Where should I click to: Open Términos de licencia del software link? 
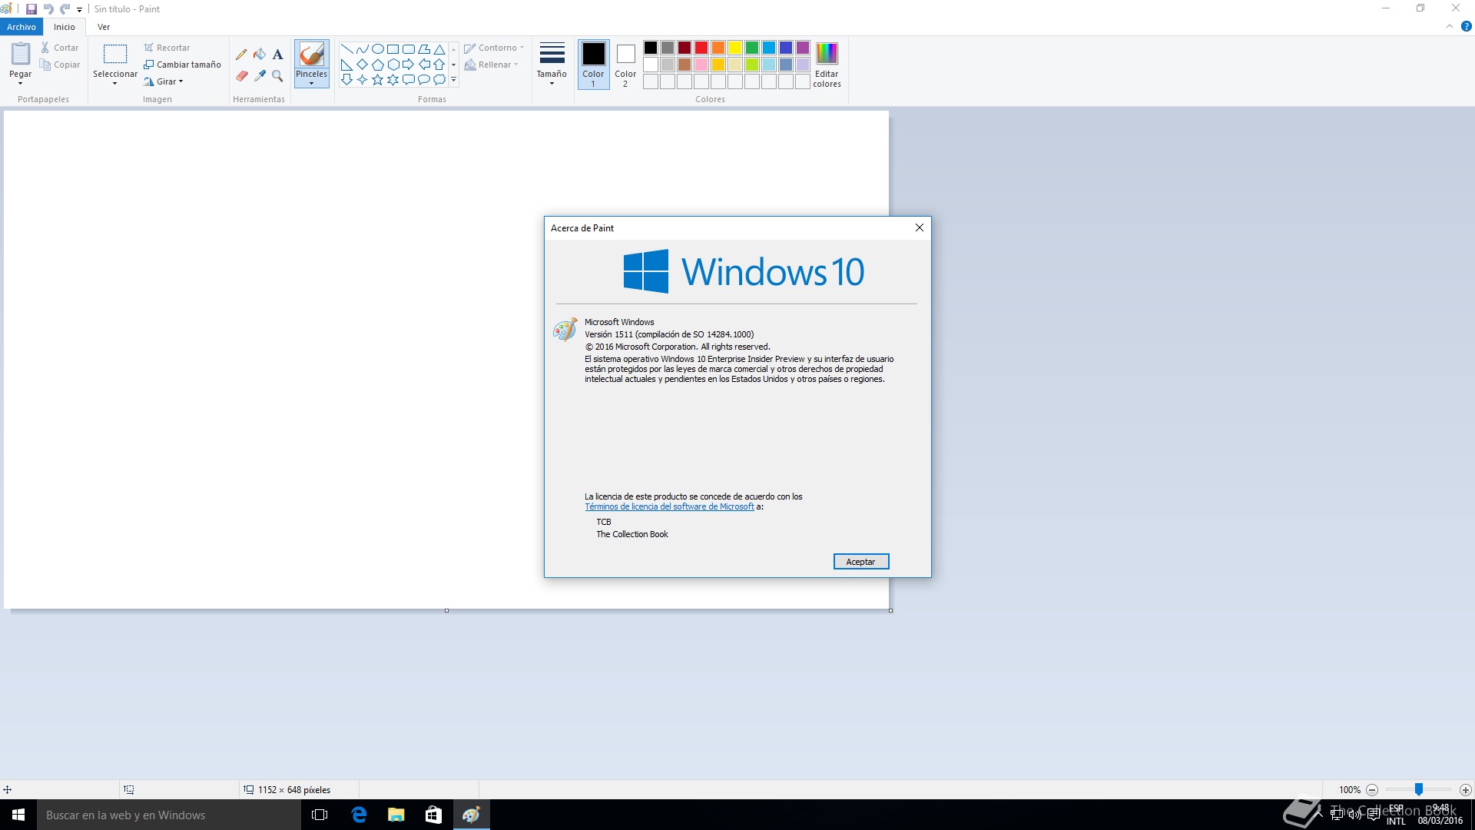click(x=669, y=507)
